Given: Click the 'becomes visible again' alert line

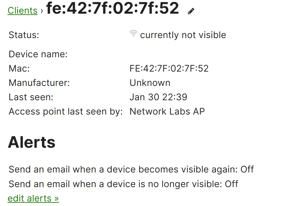Looking at the screenshot, I should 131,169.
